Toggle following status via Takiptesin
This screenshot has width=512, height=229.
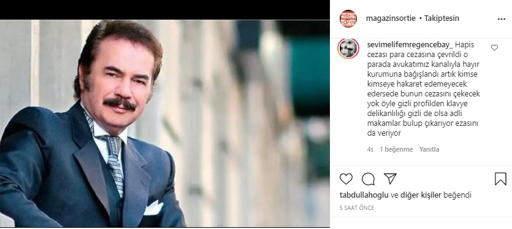(442, 18)
